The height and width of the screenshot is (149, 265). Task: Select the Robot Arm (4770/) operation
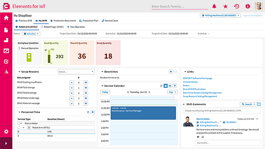point(27,27)
